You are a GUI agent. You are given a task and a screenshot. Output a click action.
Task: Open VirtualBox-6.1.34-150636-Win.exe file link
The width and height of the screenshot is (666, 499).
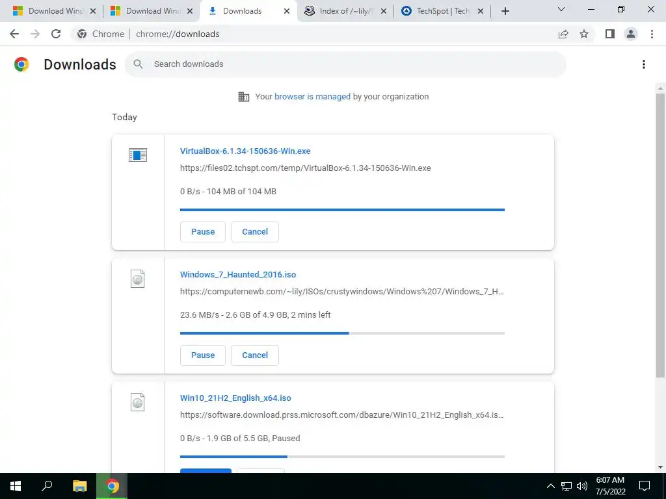pyautogui.click(x=245, y=151)
